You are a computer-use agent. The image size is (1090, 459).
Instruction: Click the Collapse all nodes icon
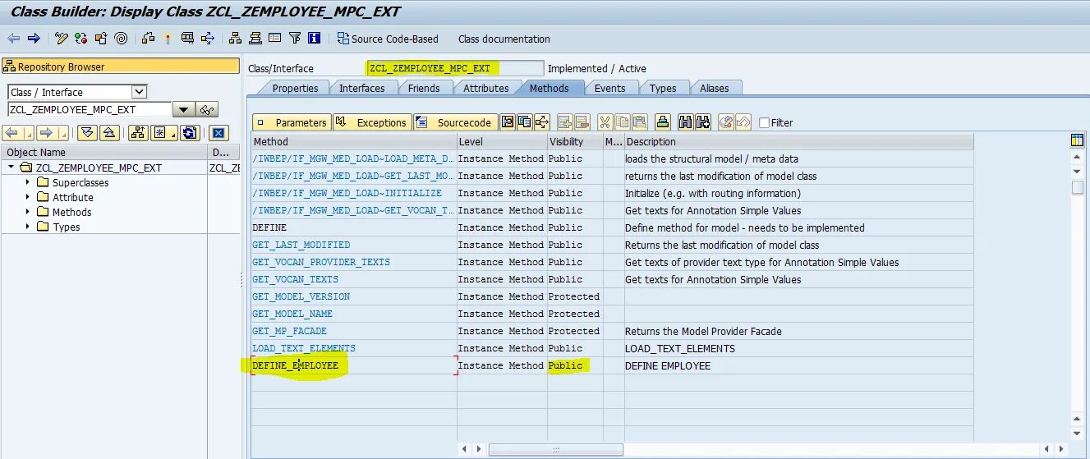click(109, 133)
